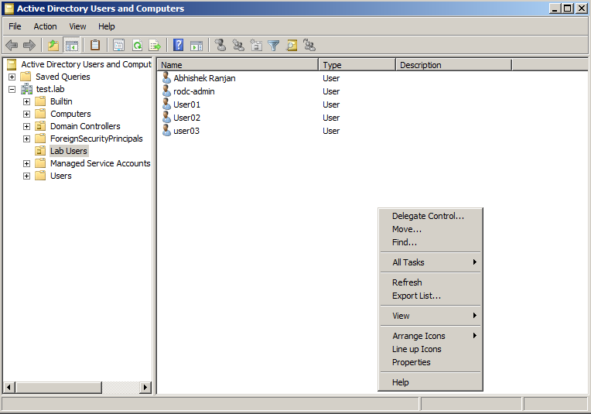Select User02 in the list
The height and width of the screenshot is (414, 591).
[186, 118]
